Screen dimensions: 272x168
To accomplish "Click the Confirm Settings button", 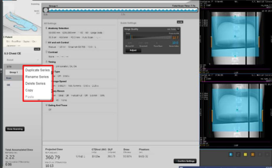I will click(185, 161).
